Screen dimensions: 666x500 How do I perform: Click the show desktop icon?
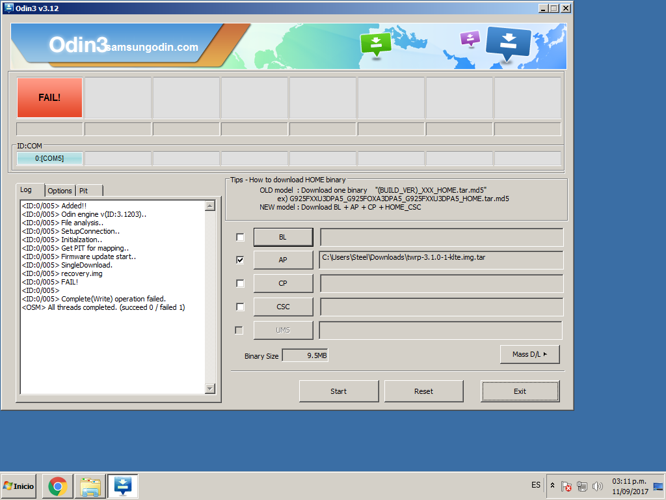tap(658, 486)
